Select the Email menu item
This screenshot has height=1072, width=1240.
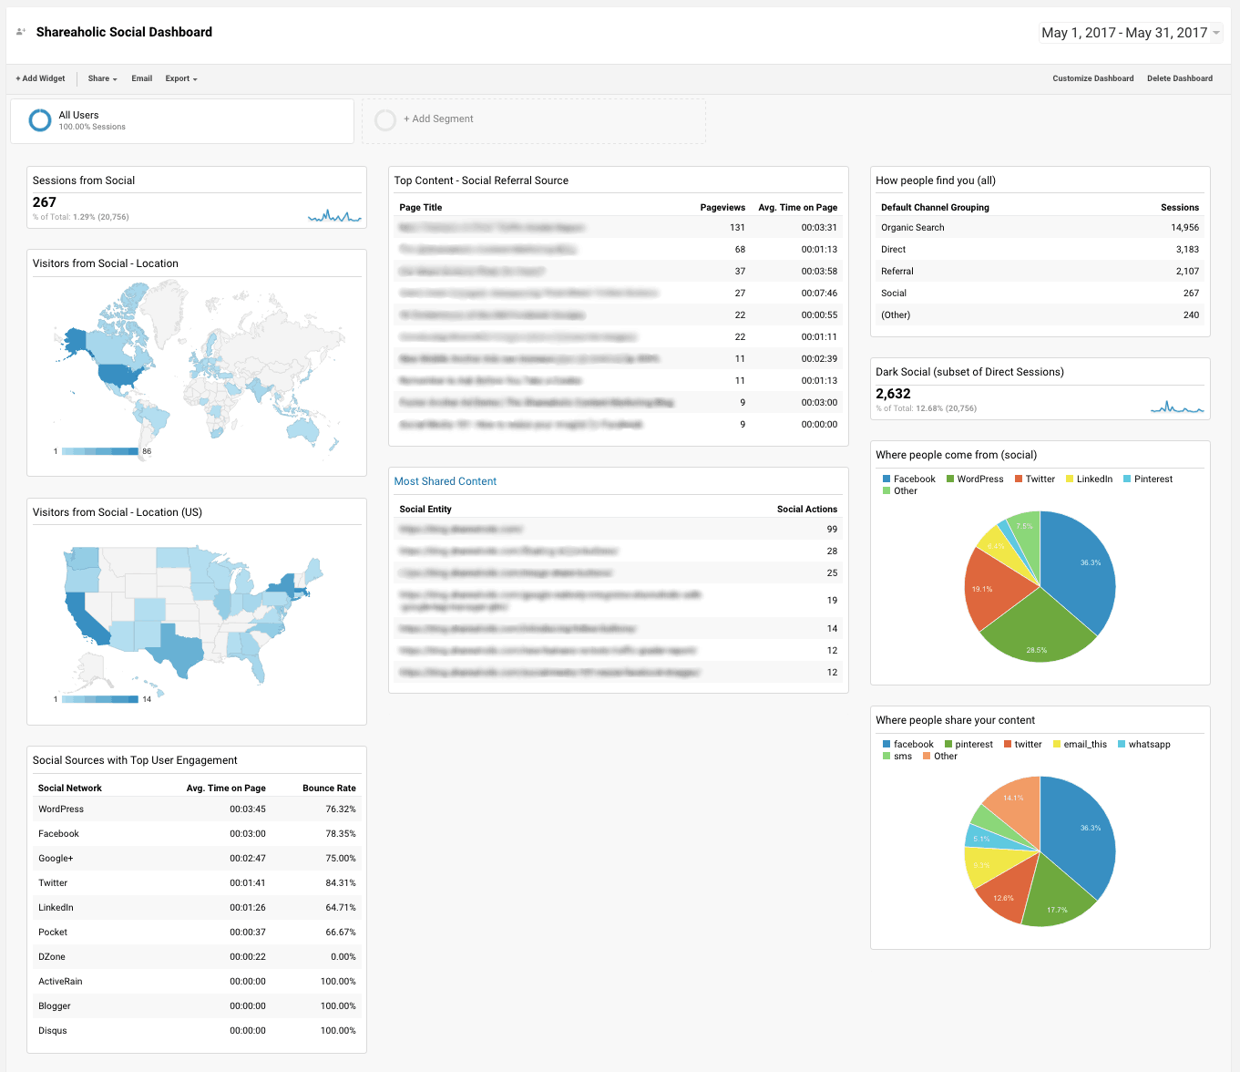[141, 78]
